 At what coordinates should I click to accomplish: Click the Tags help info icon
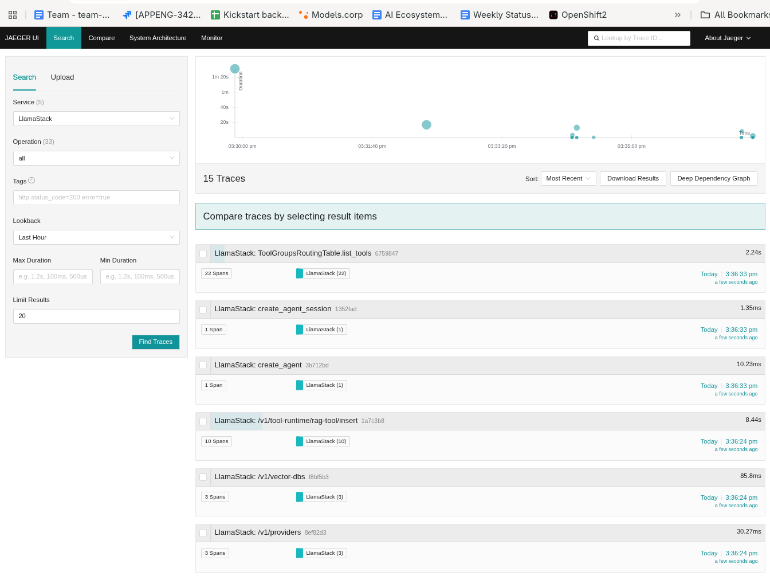[32, 181]
